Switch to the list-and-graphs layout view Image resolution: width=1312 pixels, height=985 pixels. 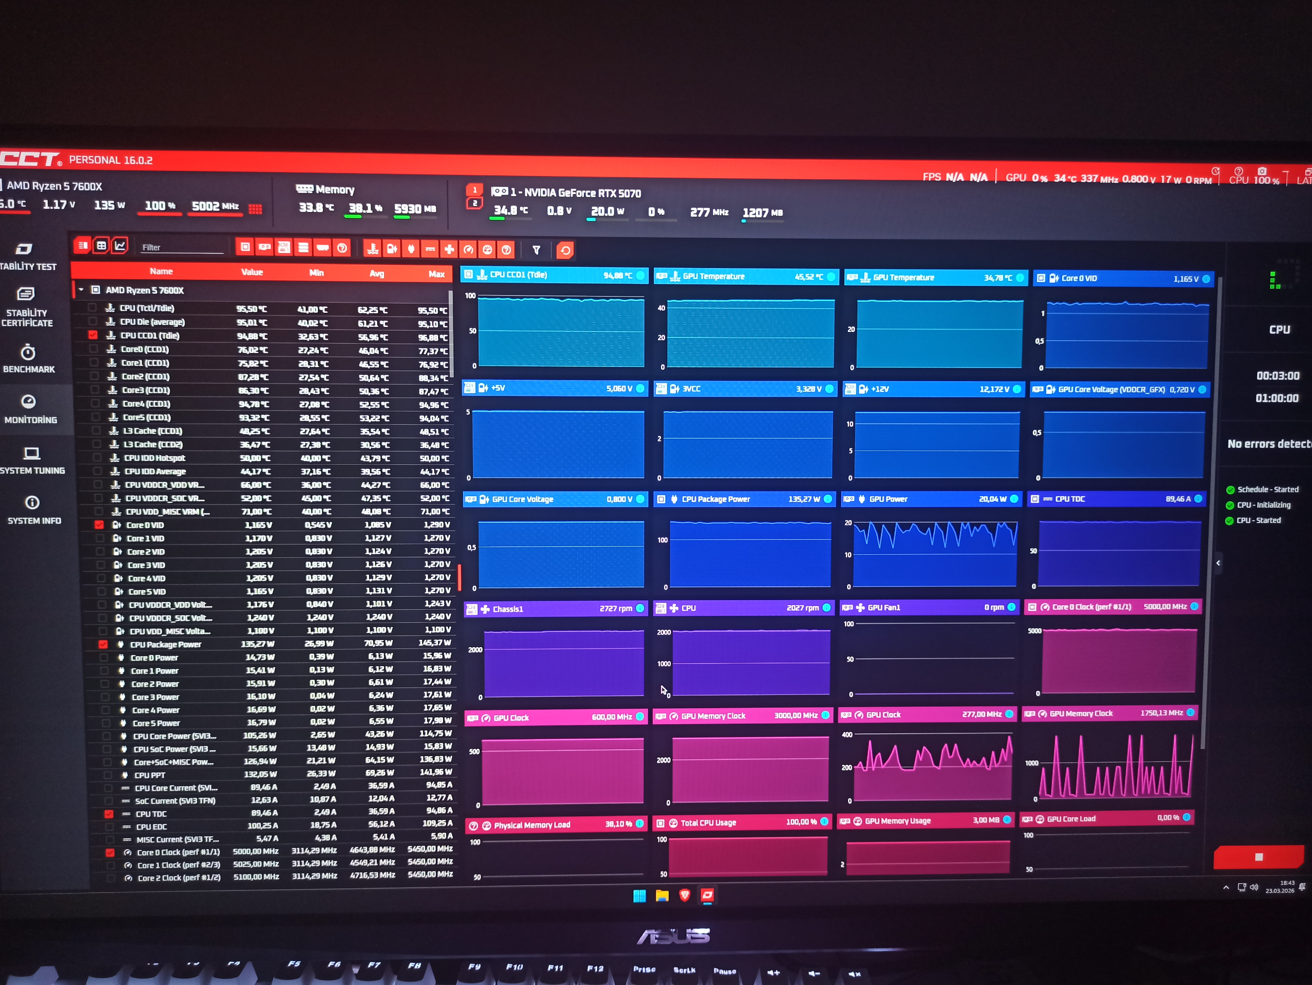83,245
